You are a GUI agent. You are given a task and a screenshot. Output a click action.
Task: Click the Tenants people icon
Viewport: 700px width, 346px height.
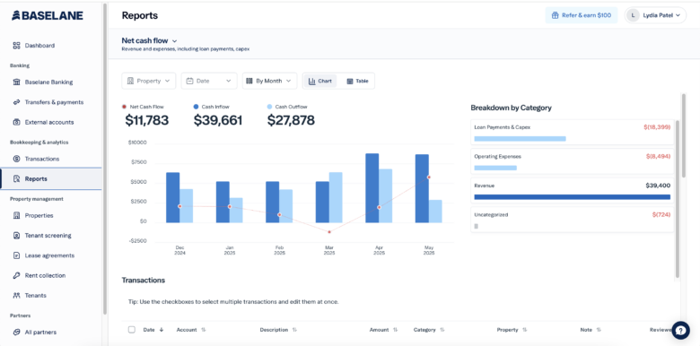(x=16, y=295)
